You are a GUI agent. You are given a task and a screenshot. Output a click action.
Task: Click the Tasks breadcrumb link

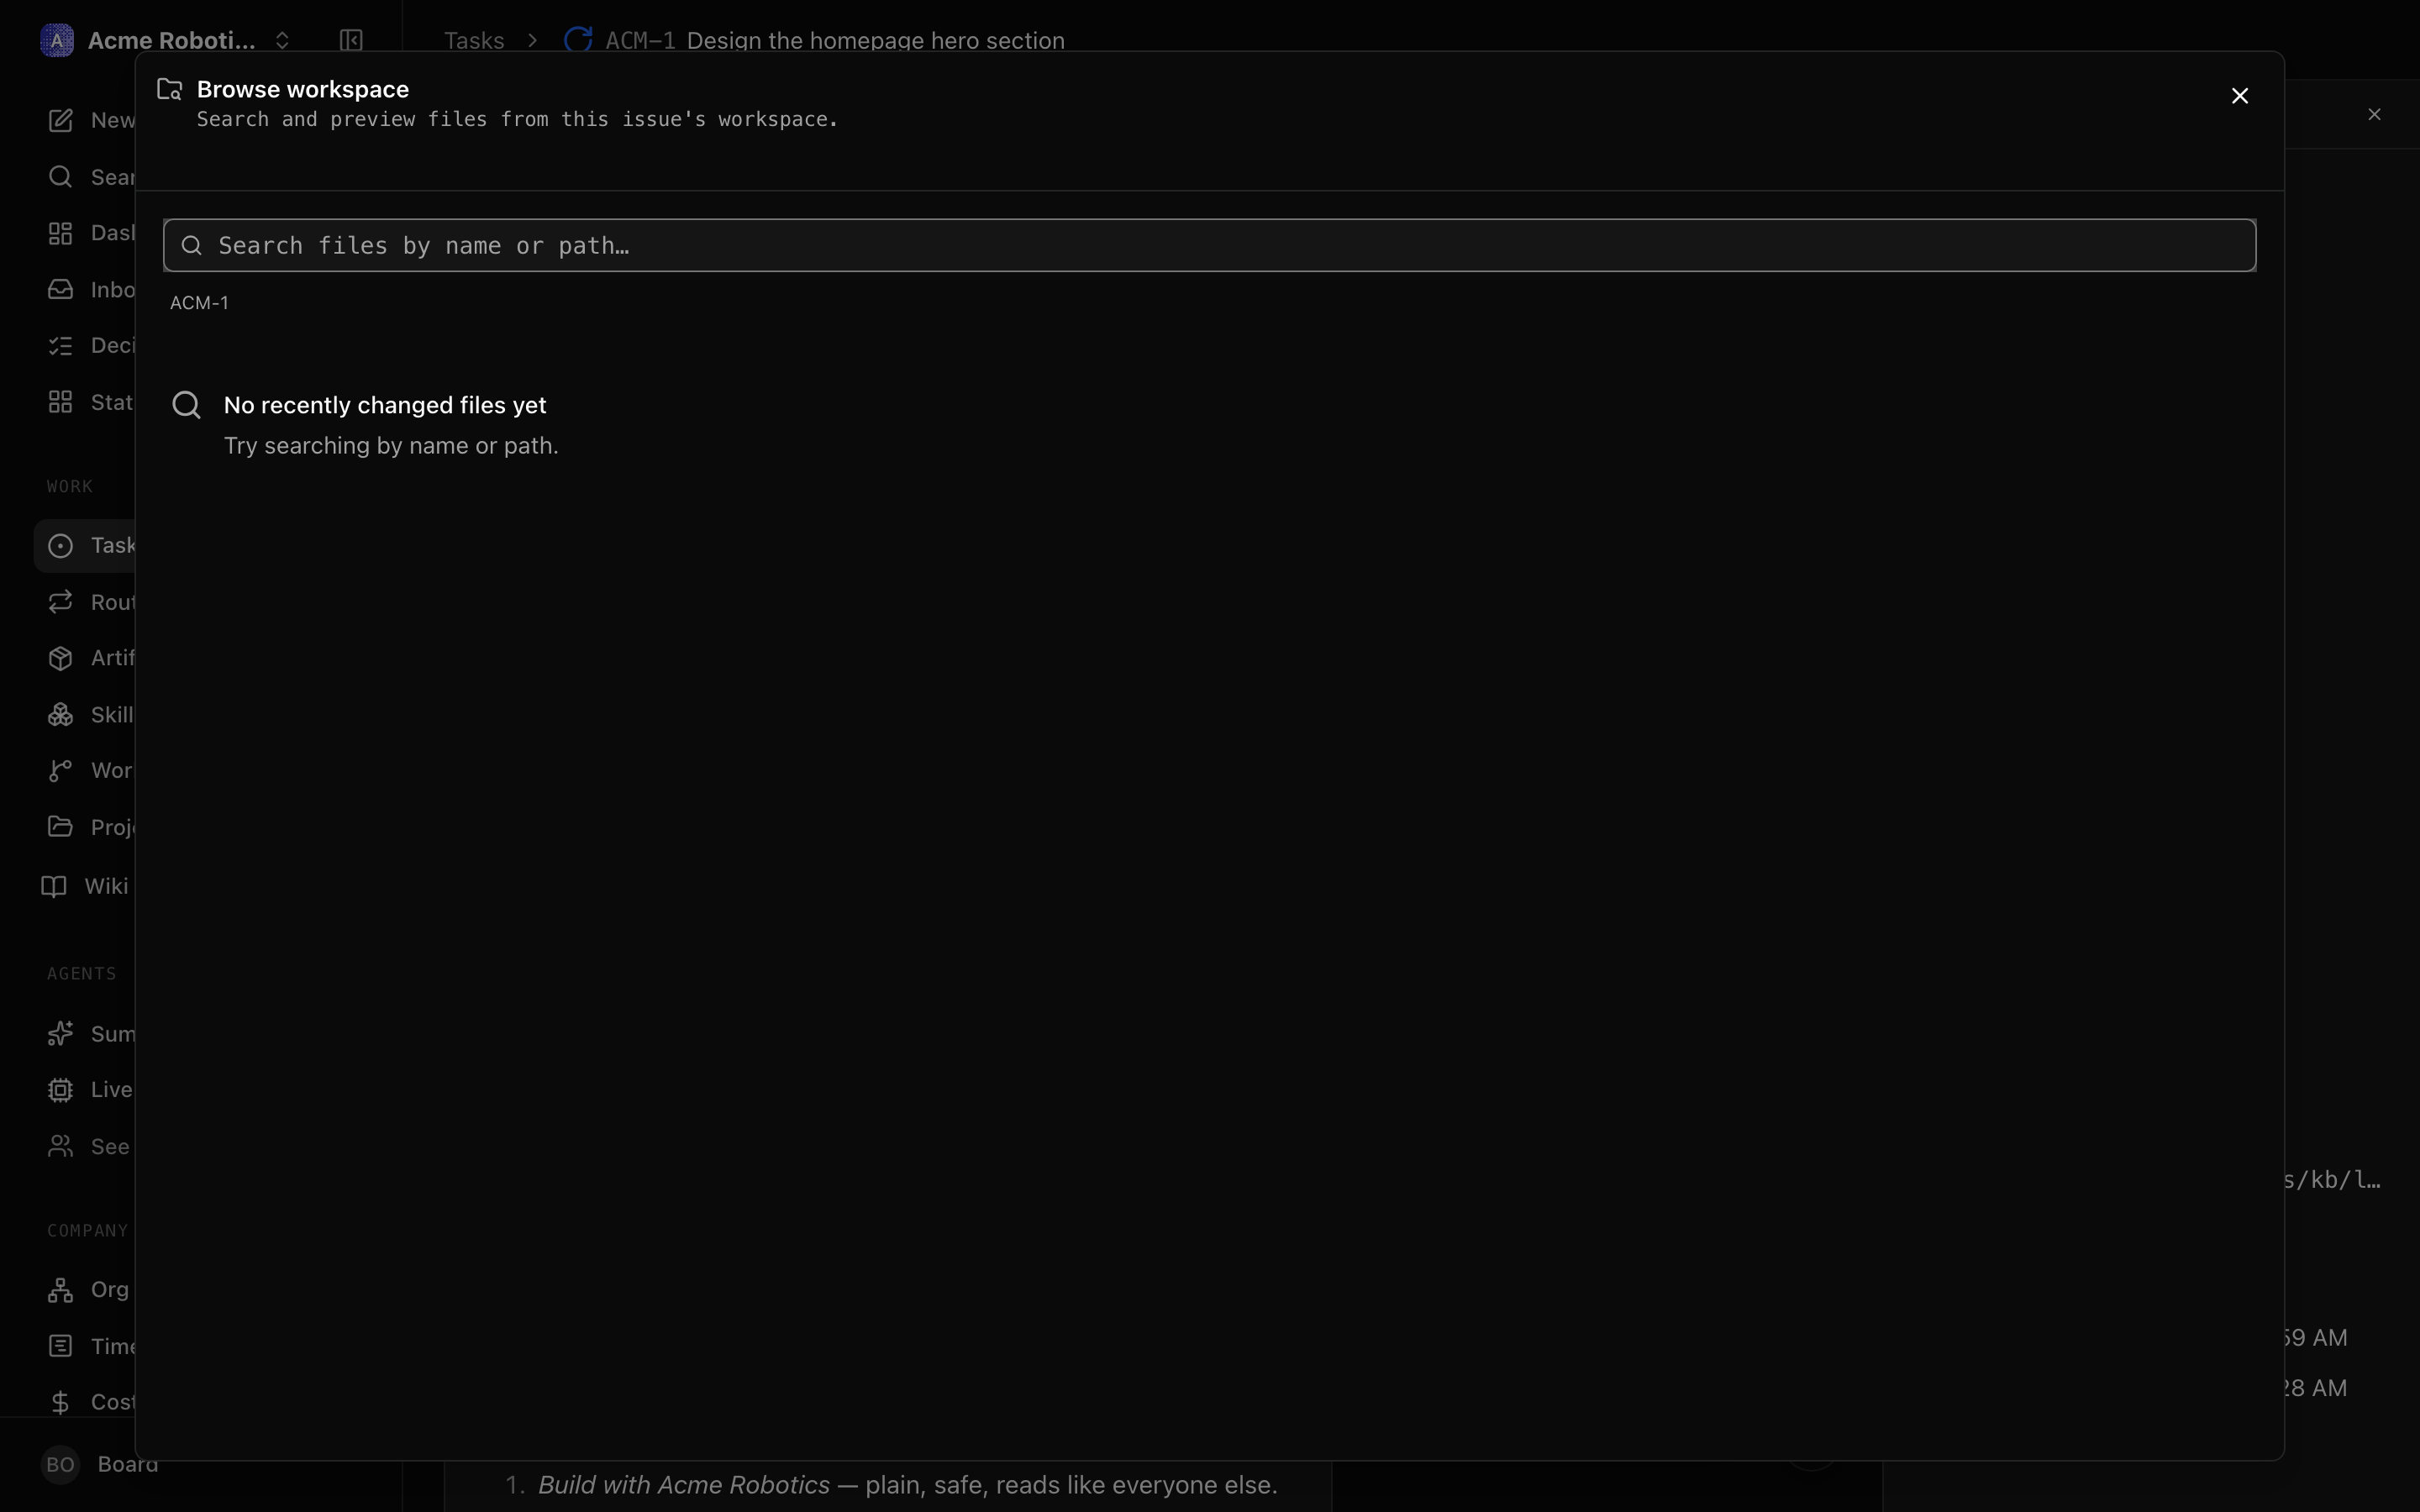[474, 40]
